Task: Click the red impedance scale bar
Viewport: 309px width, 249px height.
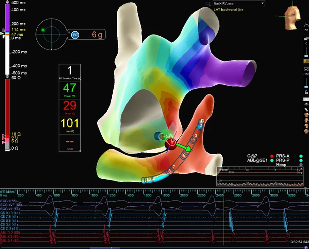Action: (x=7, y=107)
